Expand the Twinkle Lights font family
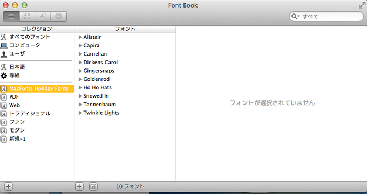This screenshot has height=194, width=367. coord(80,113)
